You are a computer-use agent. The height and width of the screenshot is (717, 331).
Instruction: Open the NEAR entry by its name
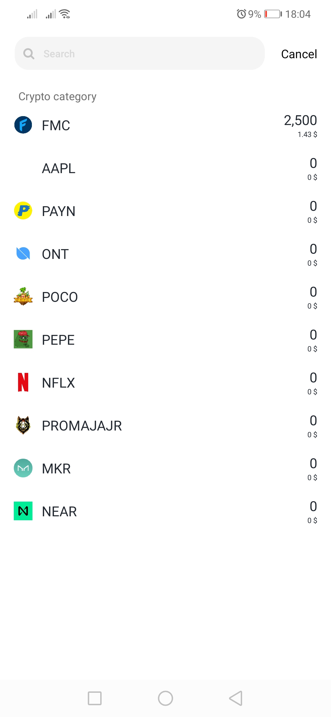click(x=59, y=511)
